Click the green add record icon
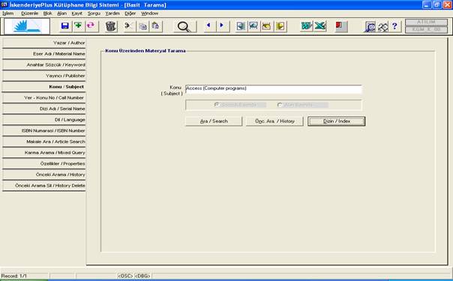The width and height of the screenshot is (453, 281). (78, 26)
